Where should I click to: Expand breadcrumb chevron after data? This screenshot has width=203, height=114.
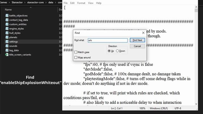(56, 3)
